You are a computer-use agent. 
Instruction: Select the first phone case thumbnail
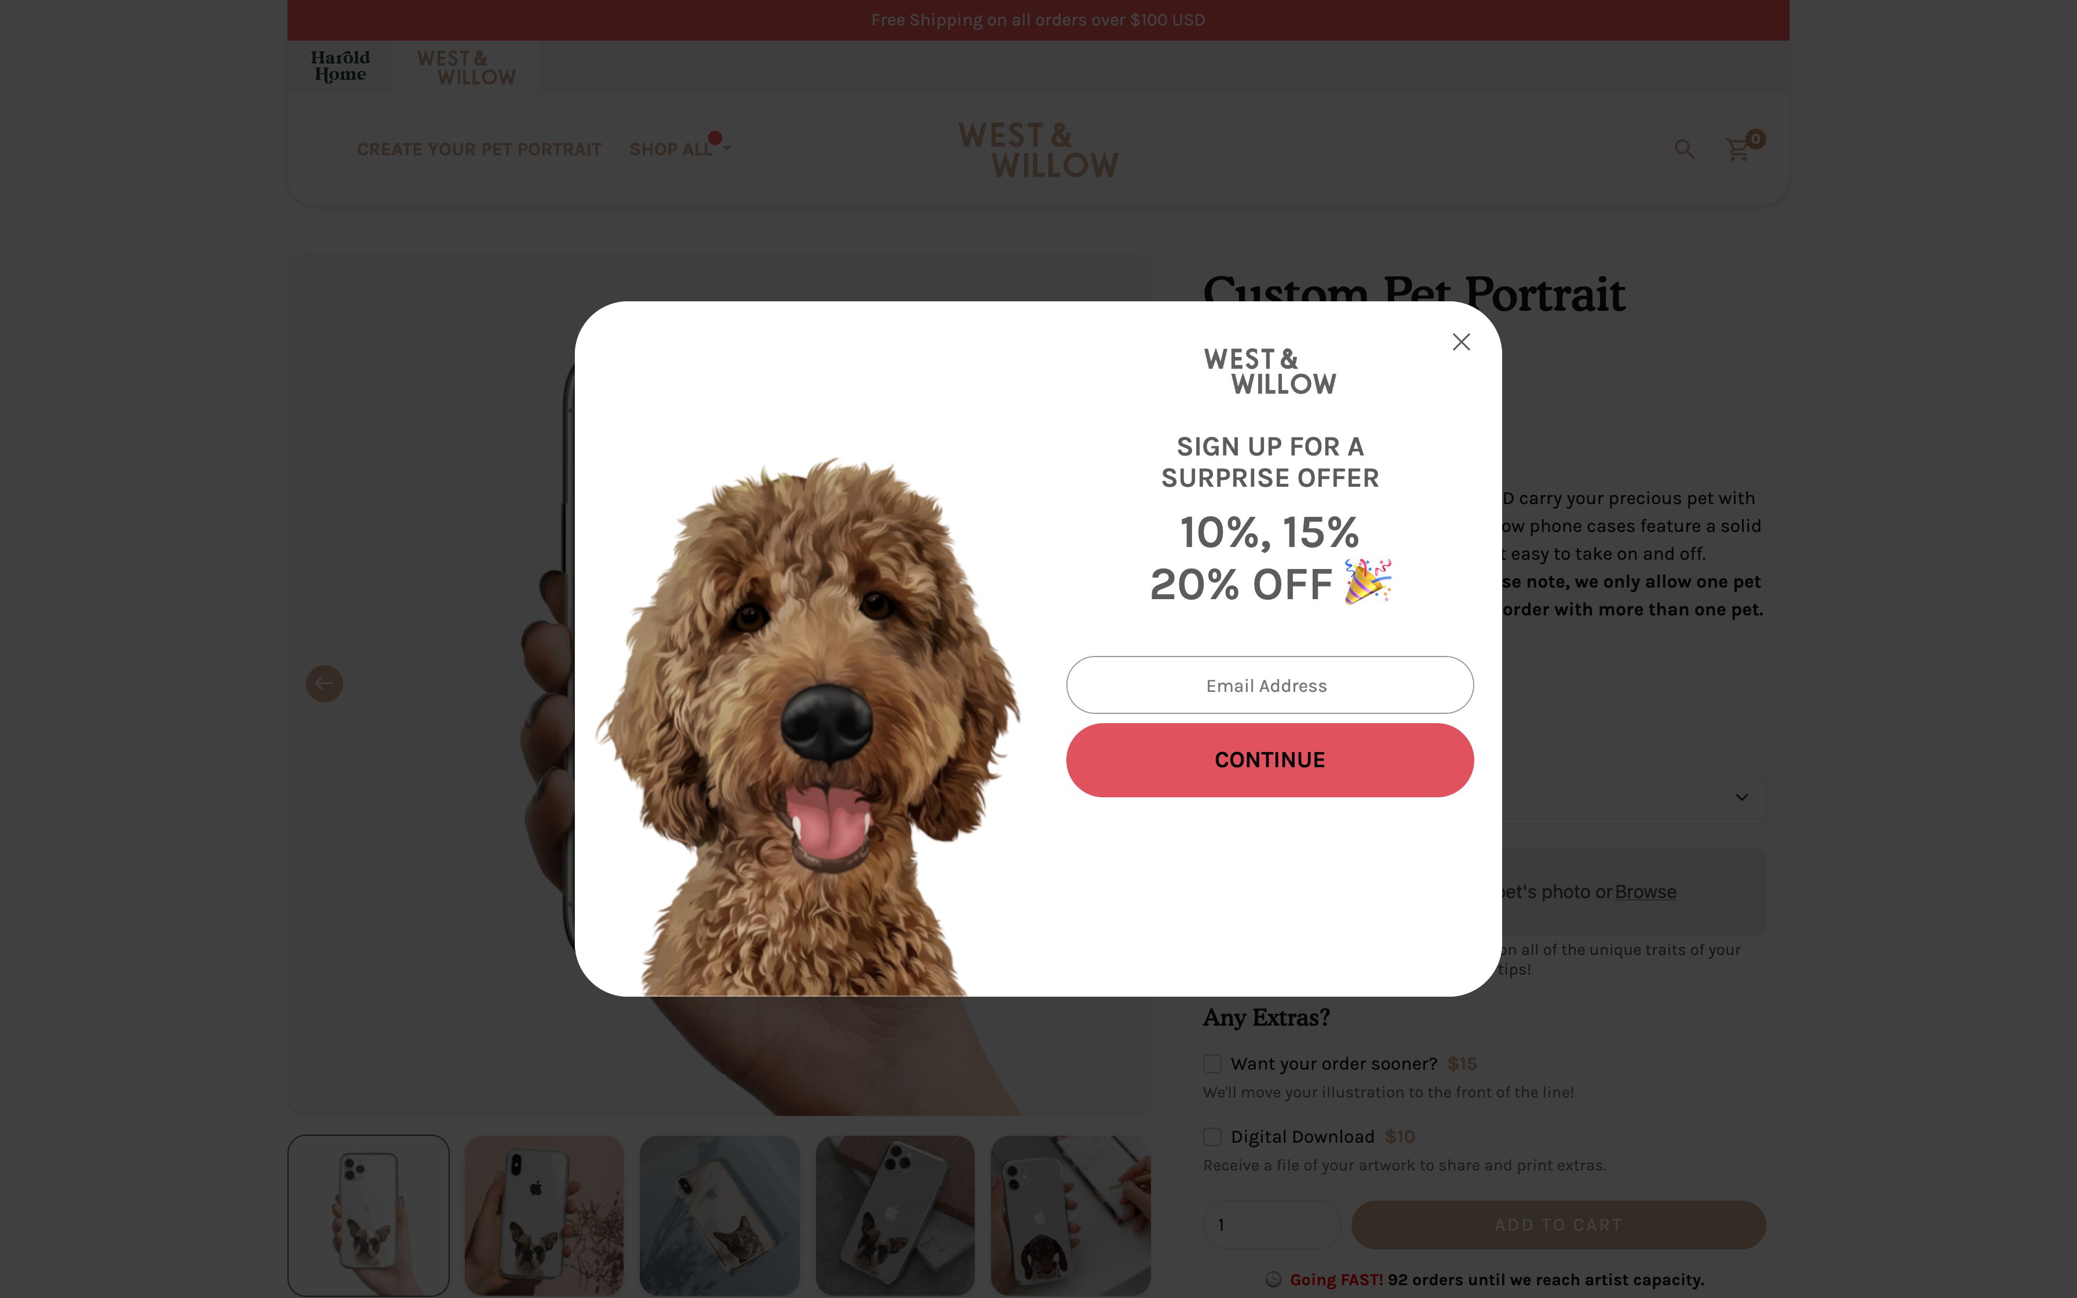(368, 1215)
